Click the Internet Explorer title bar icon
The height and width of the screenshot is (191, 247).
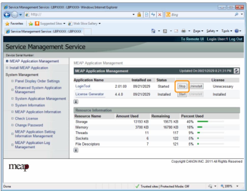[x=6, y=7]
